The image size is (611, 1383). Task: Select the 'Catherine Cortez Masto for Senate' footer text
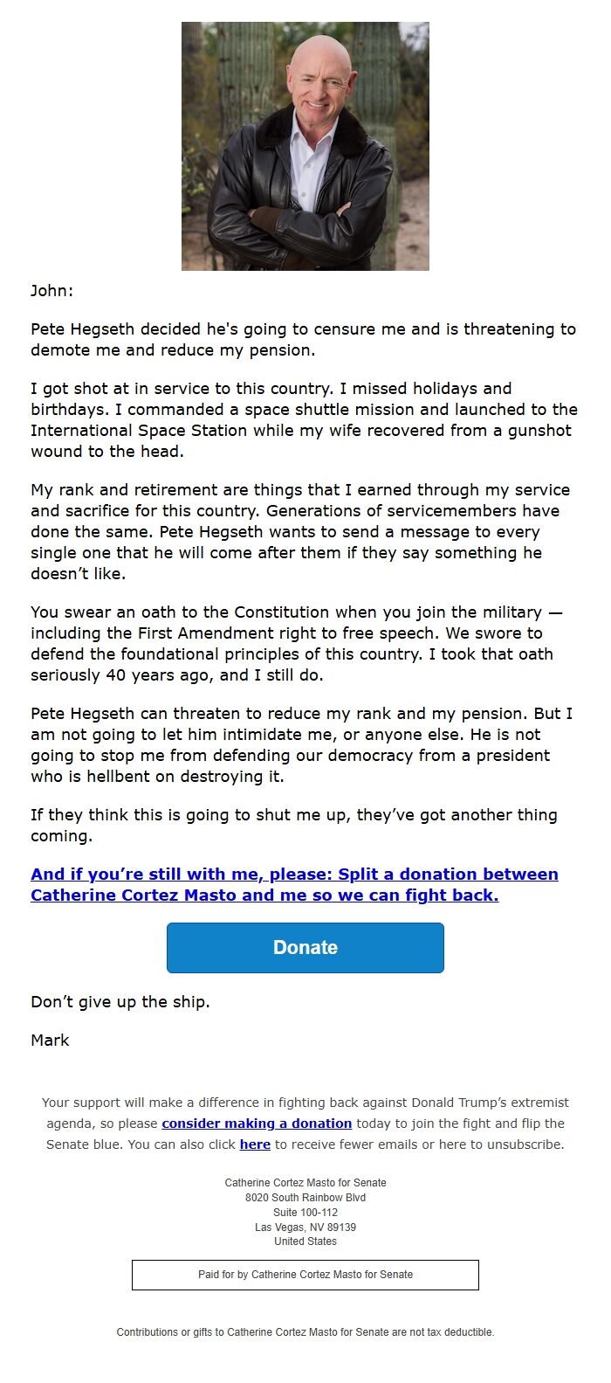[305, 1182]
